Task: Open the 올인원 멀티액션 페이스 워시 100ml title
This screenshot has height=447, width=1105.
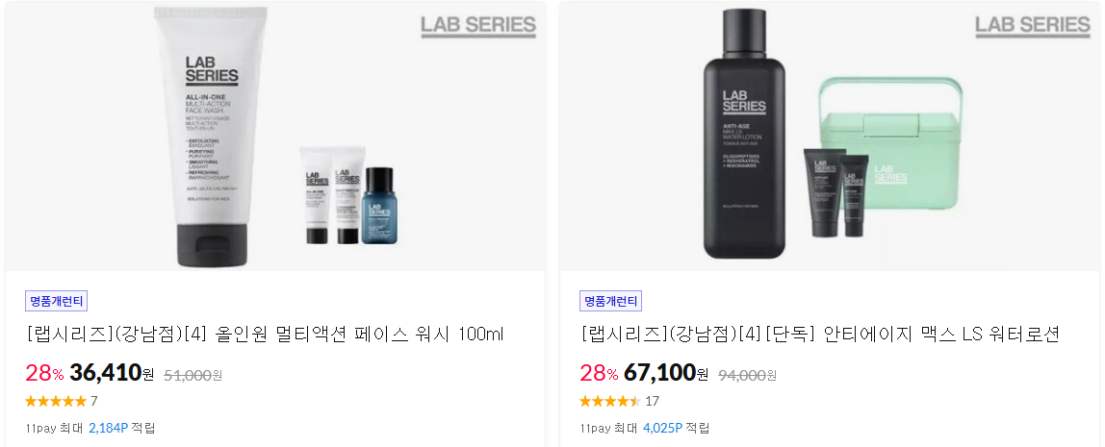Action: [265, 335]
